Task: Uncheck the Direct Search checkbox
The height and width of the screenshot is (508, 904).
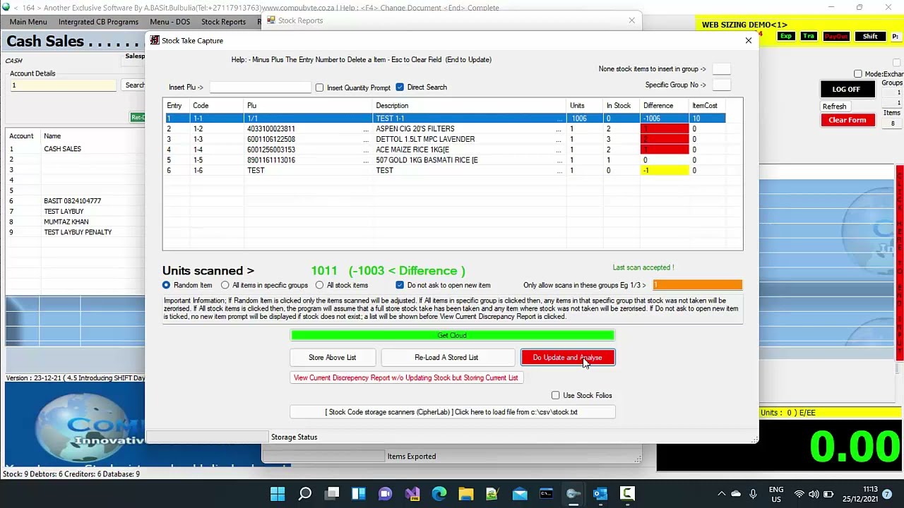Action: [x=400, y=87]
